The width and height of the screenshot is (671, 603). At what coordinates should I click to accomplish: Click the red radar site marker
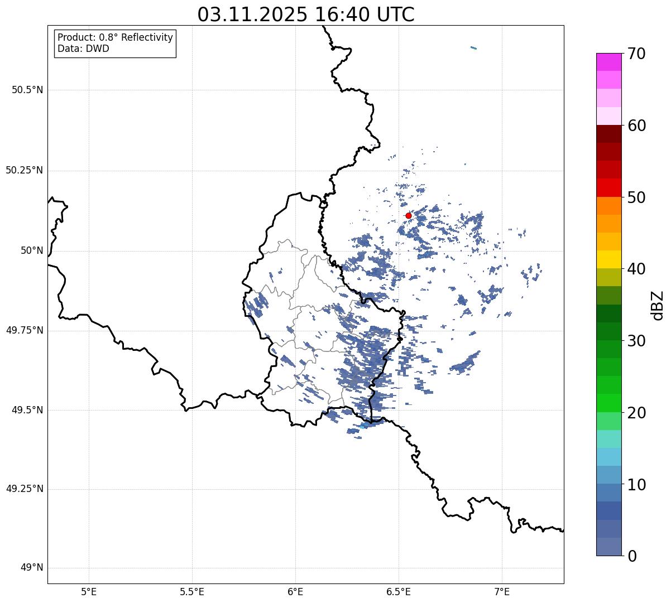(x=408, y=215)
